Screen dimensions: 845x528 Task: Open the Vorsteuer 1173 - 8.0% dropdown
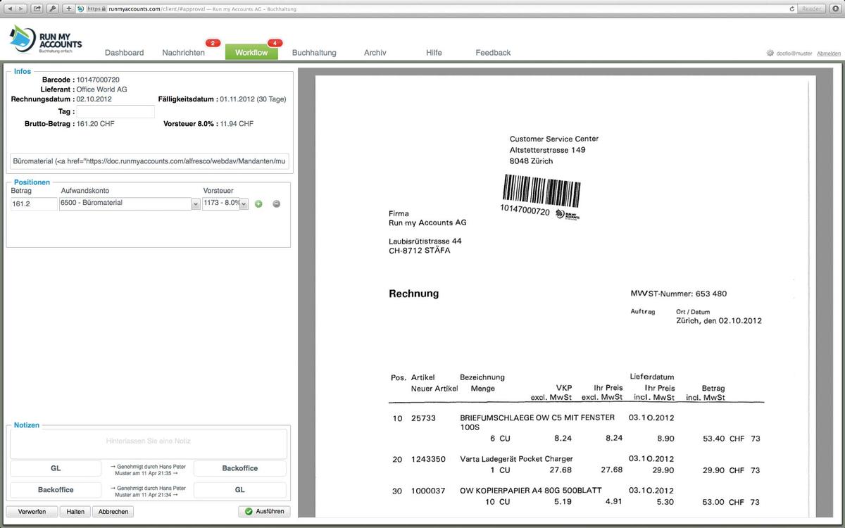(x=225, y=203)
